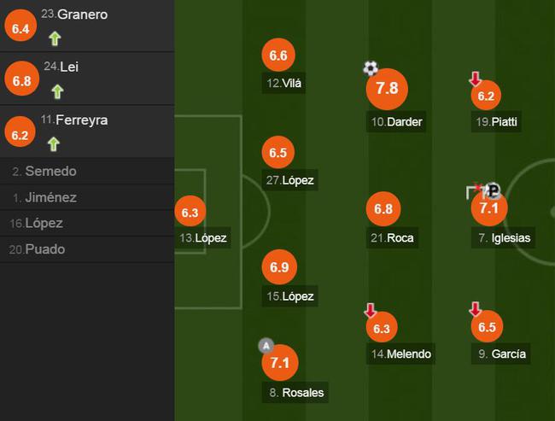Select Darder's 7.8 rating circle
The image size is (555, 421).
click(x=387, y=89)
